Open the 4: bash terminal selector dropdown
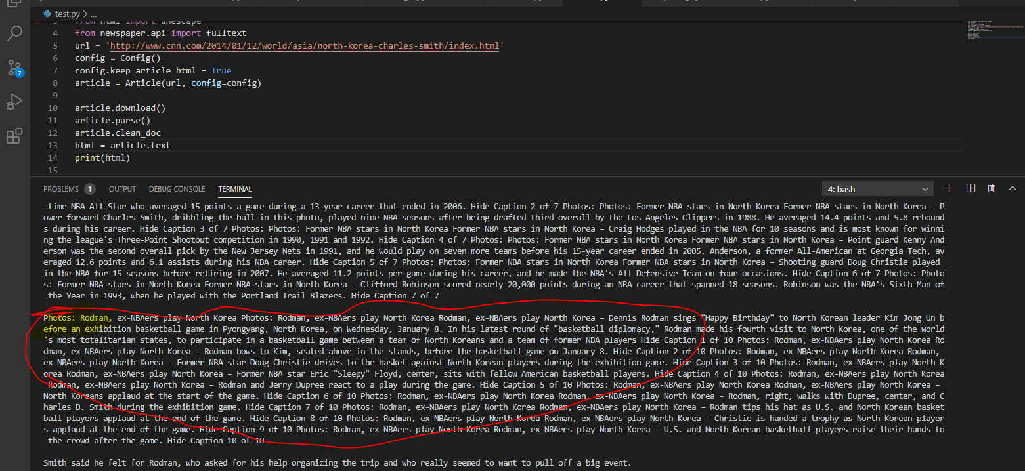The image size is (1025, 471). point(878,188)
